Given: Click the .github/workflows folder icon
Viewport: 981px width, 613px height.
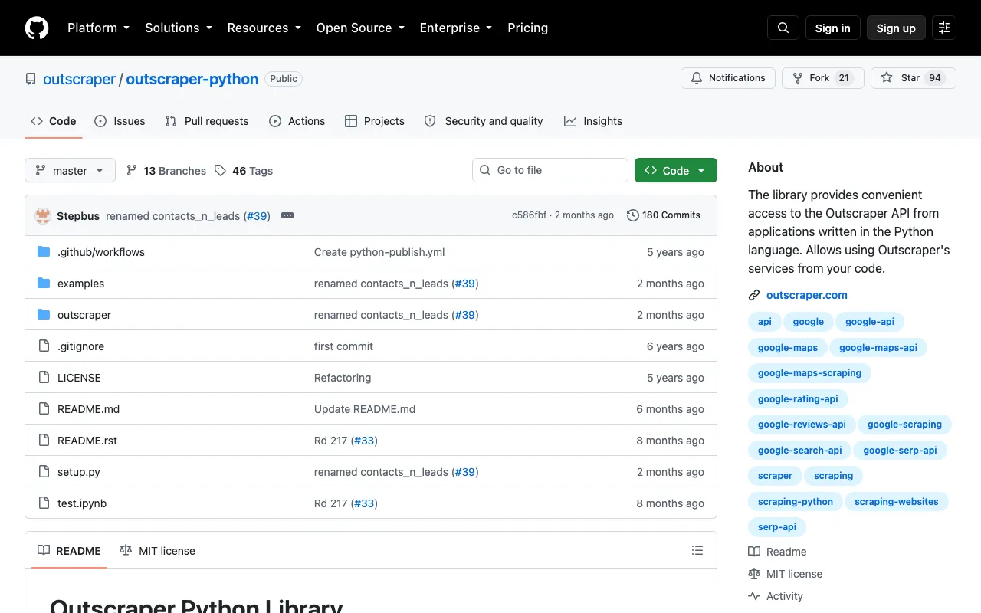Looking at the screenshot, I should click(44, 252).
